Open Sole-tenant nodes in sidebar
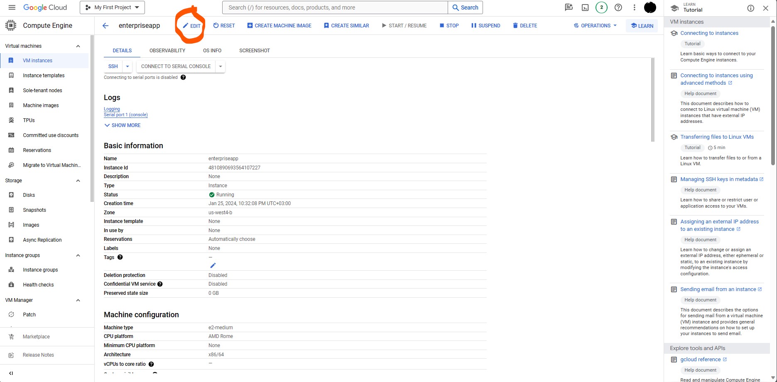The image size is (777, 382). [44, 91]
